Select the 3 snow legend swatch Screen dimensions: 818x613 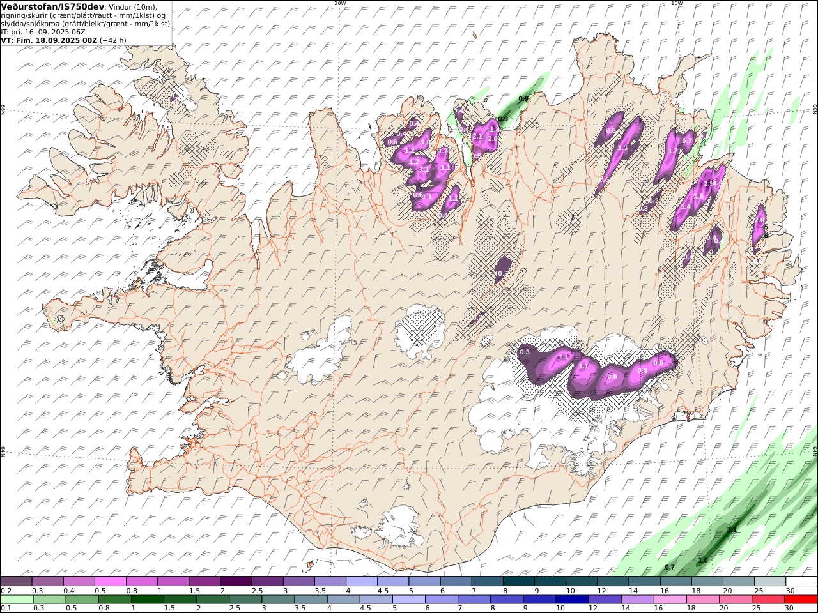point(299,581)
